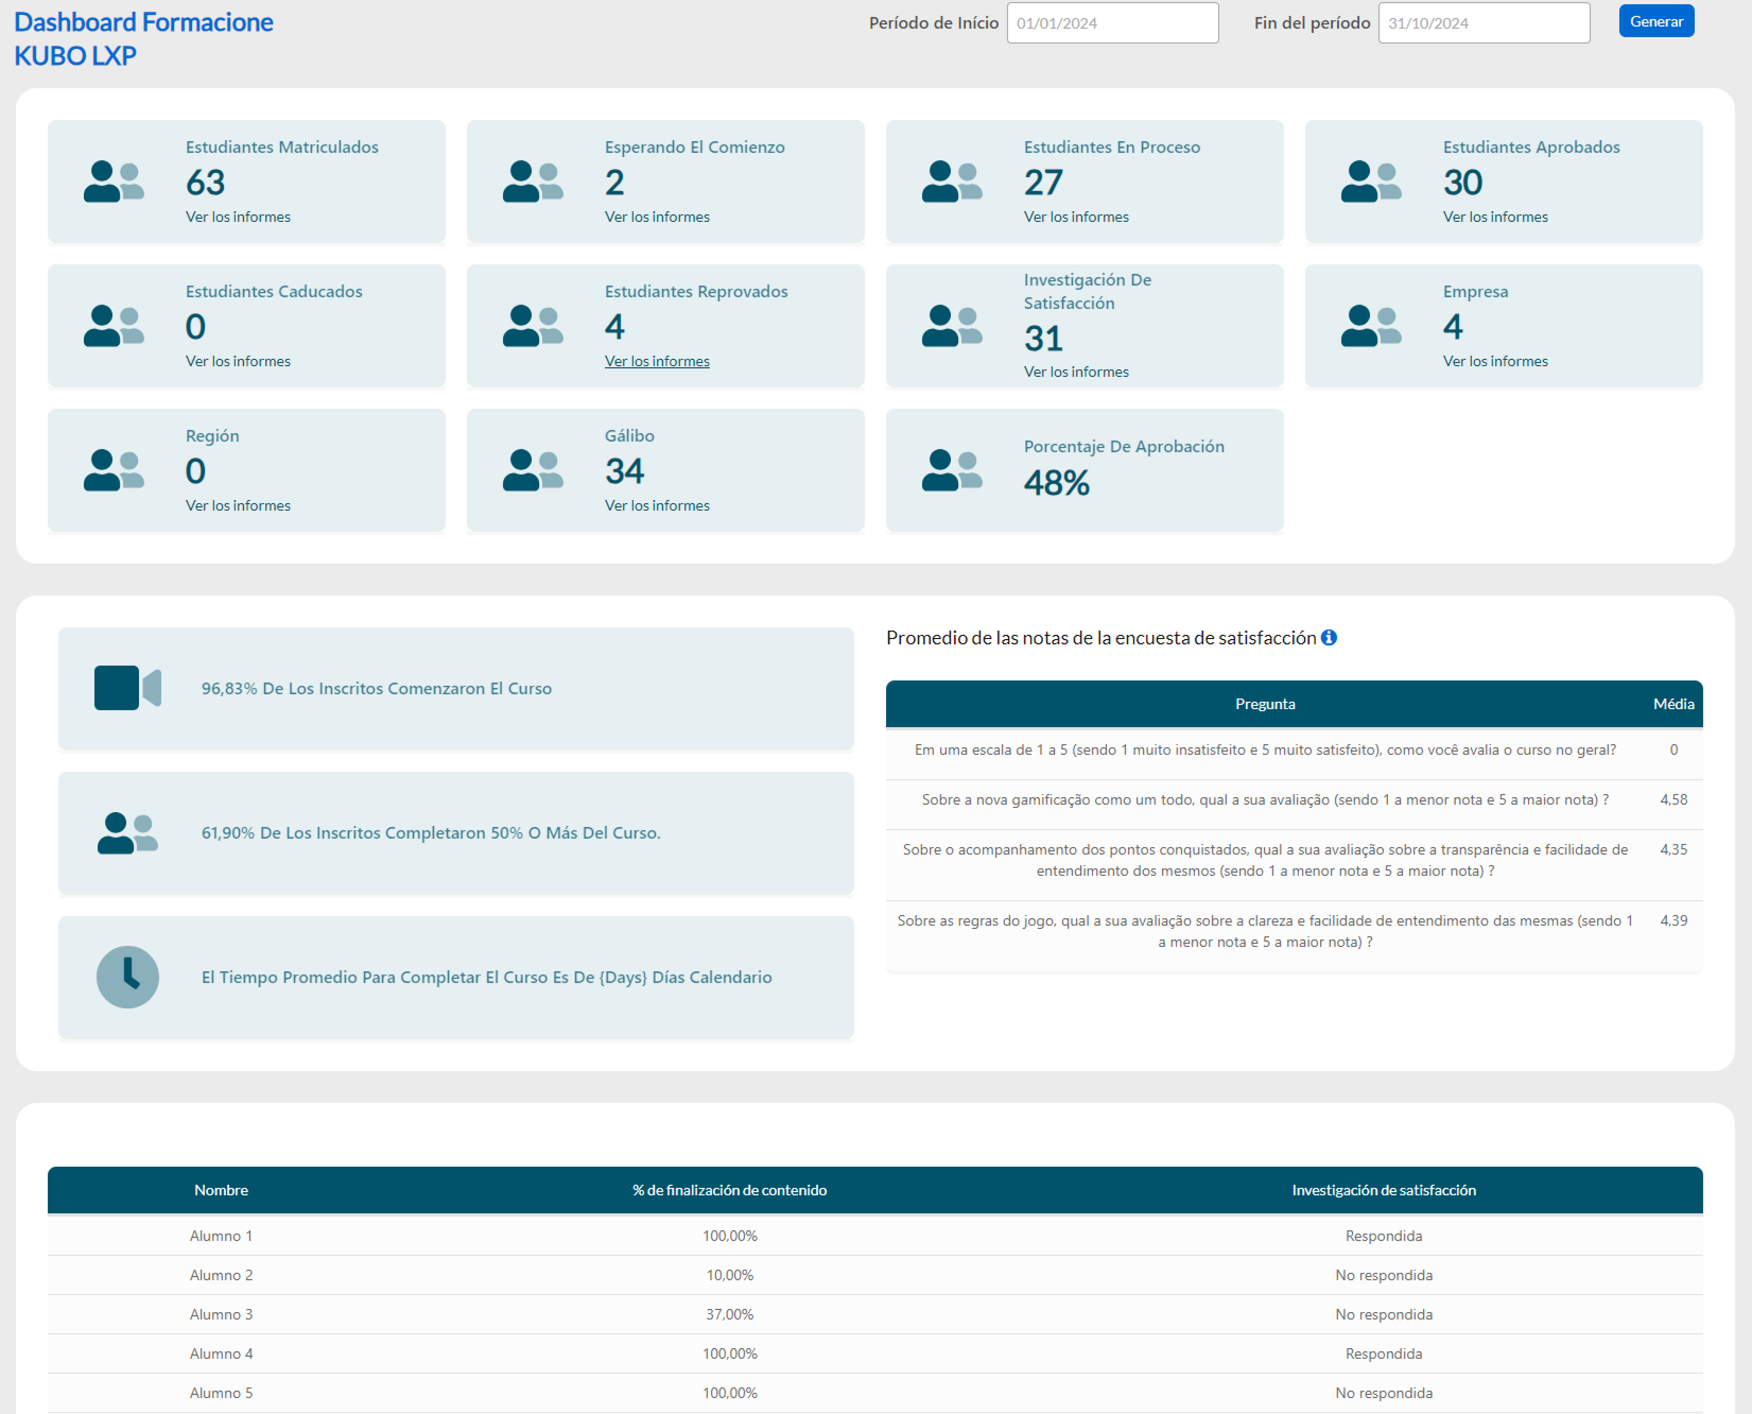The height and width of the screenshot is (1414, 1752).
Task: Click the Período de Início date field
Action: tap(1112, 23)
